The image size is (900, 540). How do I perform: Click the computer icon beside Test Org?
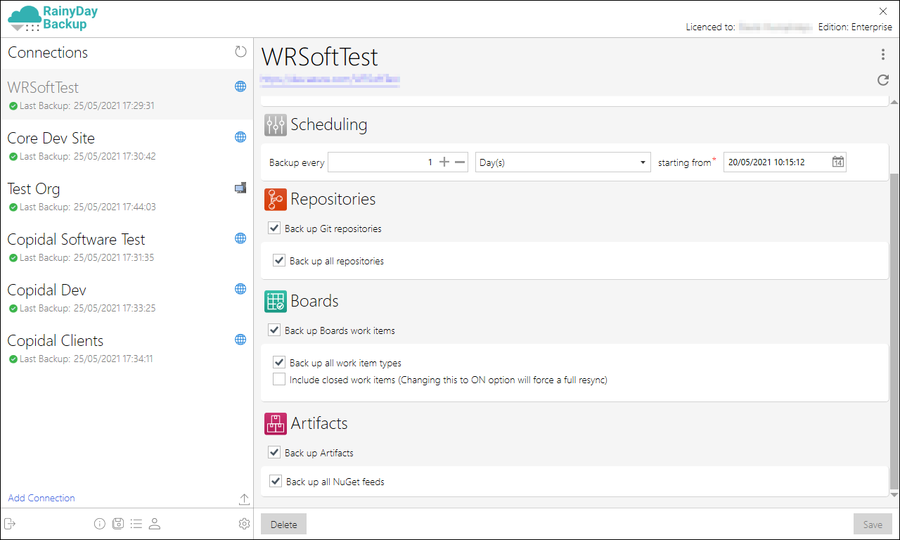(240, 188)
